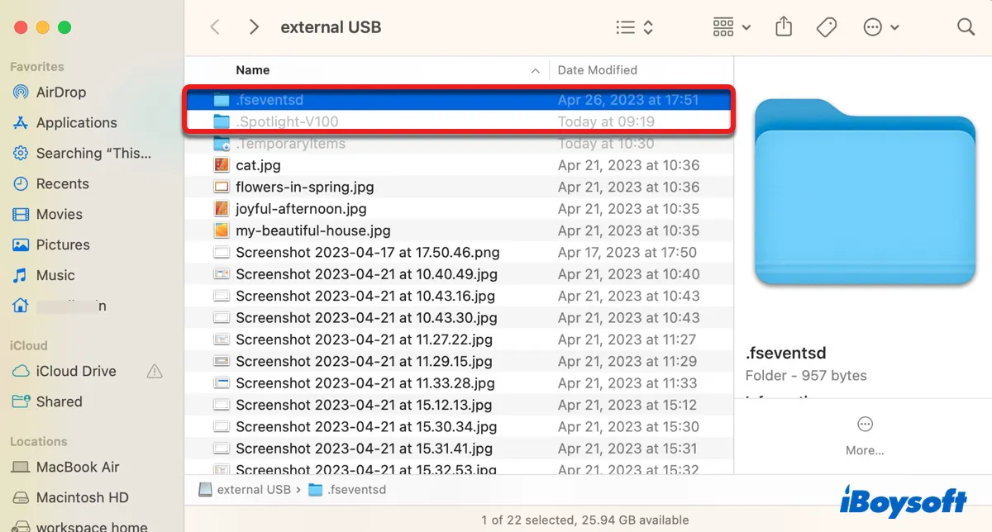The width and height of the screenshot is (992, 532).
Task: Click the More… circle button in preview
Action: pyautogui.click(x=865, y=425)
